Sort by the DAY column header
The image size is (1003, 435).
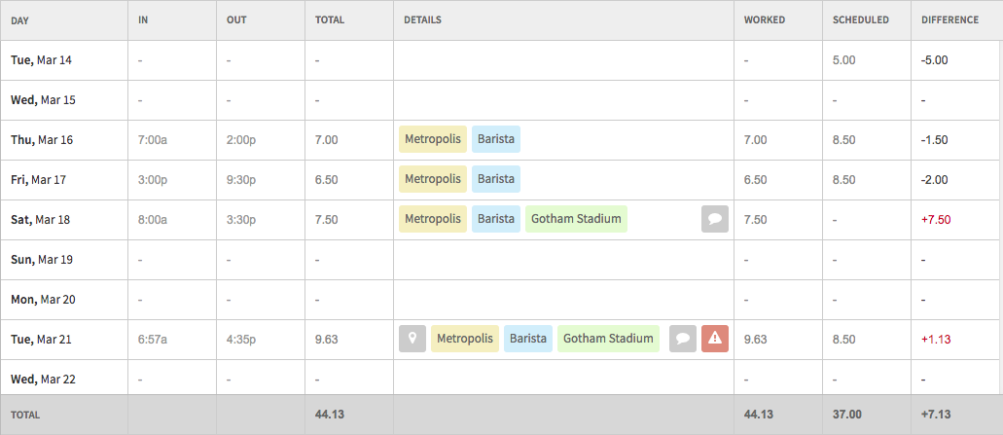19,19
